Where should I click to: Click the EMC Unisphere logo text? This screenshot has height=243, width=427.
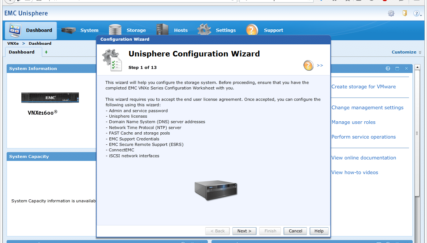26,13
